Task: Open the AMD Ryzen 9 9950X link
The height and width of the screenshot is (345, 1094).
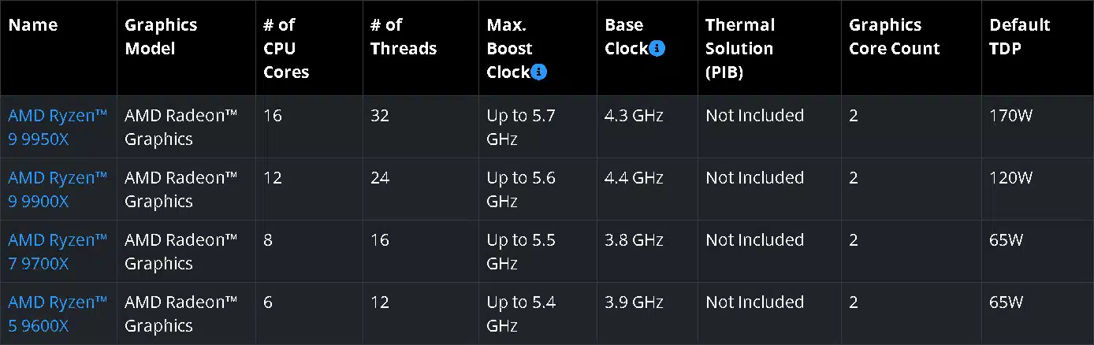Action: pyautogui.click(x=58, y=127)
